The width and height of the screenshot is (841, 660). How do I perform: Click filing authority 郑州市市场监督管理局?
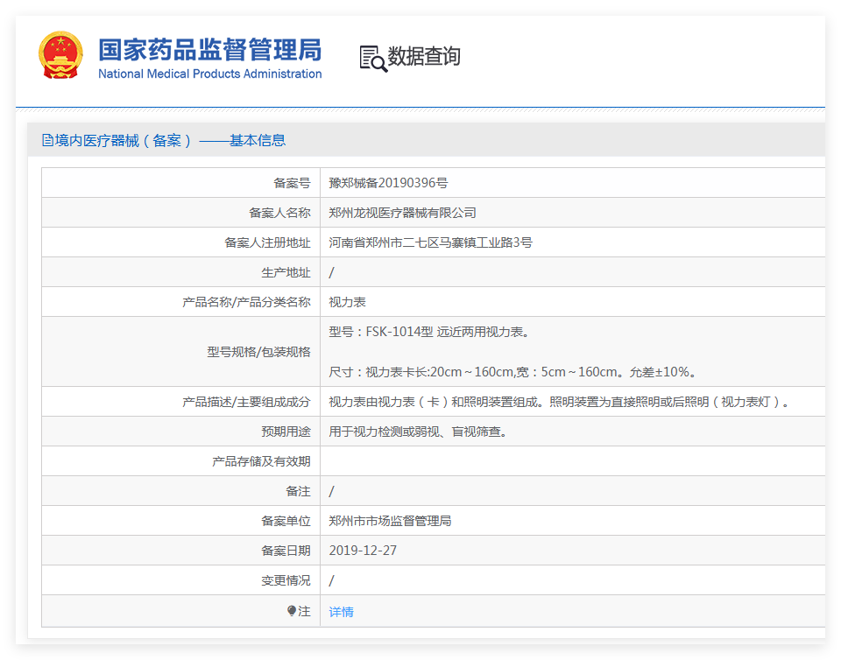[390, 521]
